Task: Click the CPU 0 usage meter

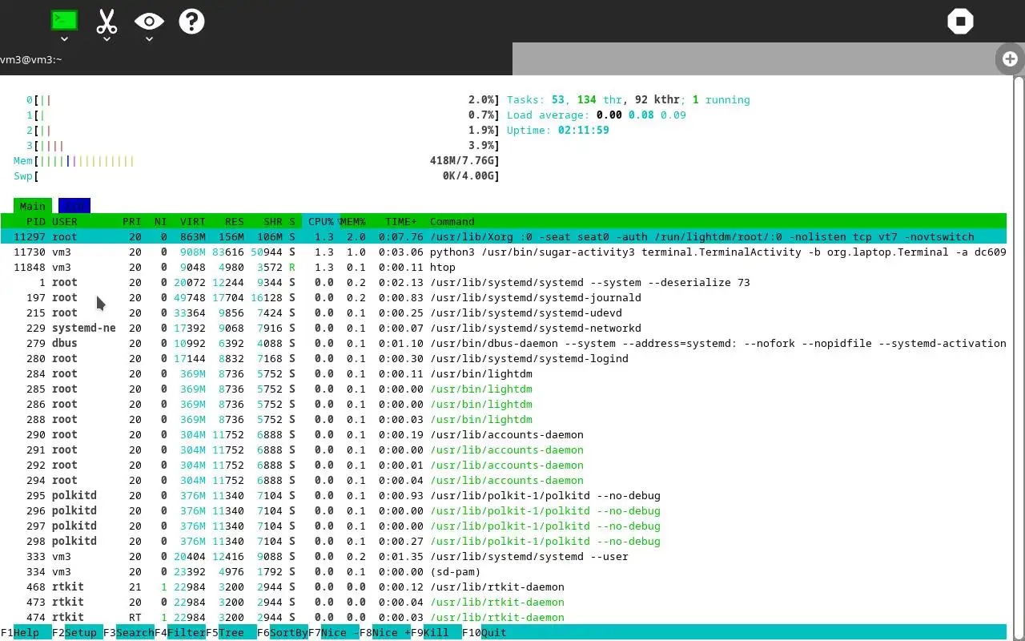Action: pos(263,99)
